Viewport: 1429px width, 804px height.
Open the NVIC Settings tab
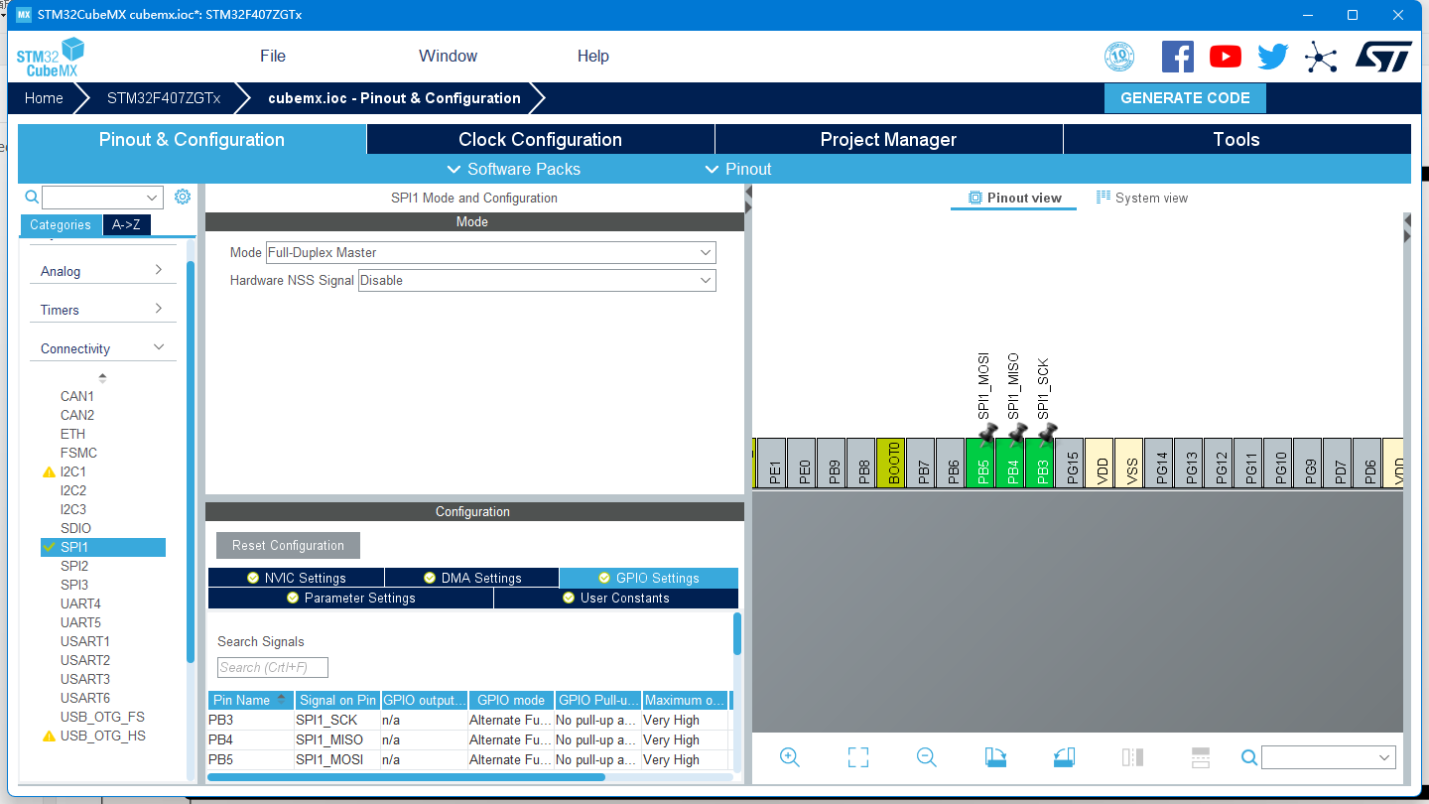click(296, 578)
